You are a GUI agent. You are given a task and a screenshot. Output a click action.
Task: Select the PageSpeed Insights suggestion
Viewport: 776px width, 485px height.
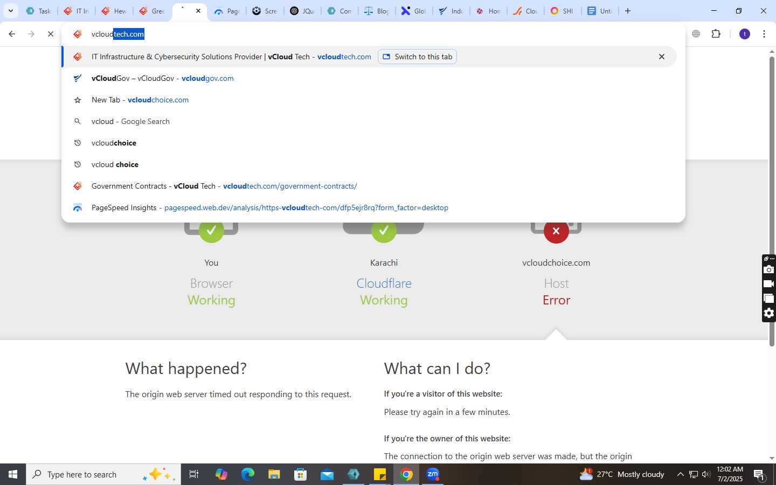pyautogui.click(x=369, y=207)
